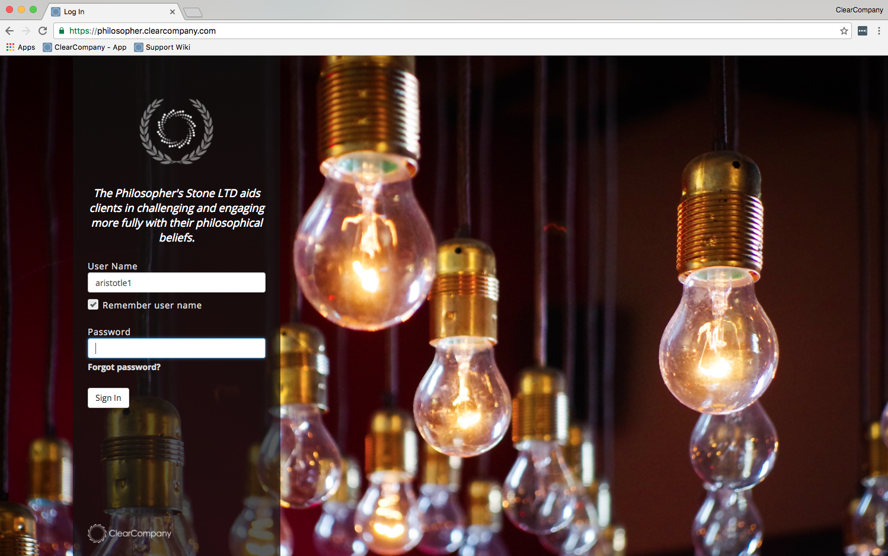
Task: Click the Sign In button
Action: click(108, 398)
